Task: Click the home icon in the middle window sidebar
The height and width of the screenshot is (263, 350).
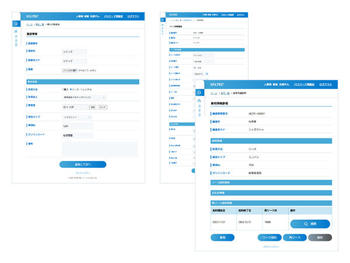Action: pyautogui.click(x=163, y=19)
